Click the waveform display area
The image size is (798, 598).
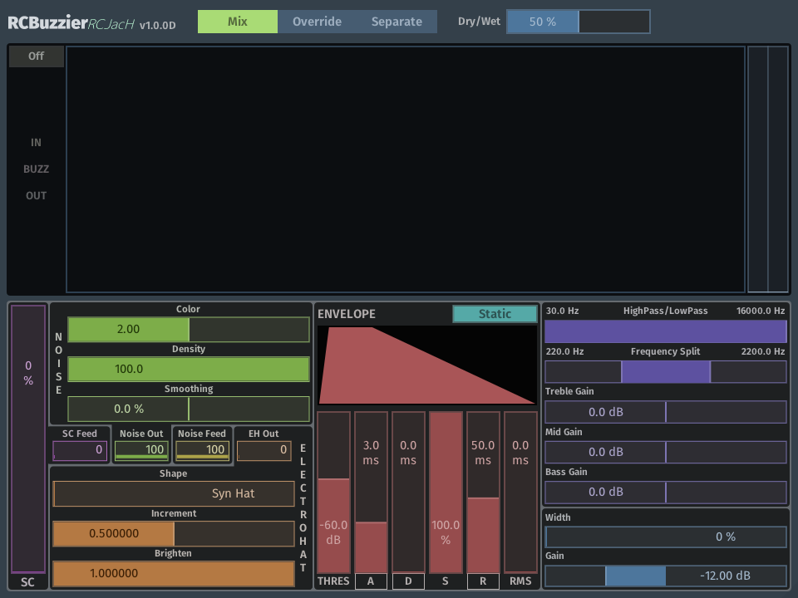[x=406, y=169]
